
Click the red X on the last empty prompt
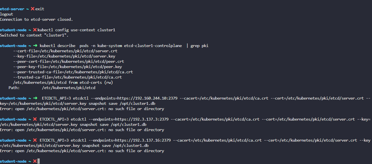35,161
